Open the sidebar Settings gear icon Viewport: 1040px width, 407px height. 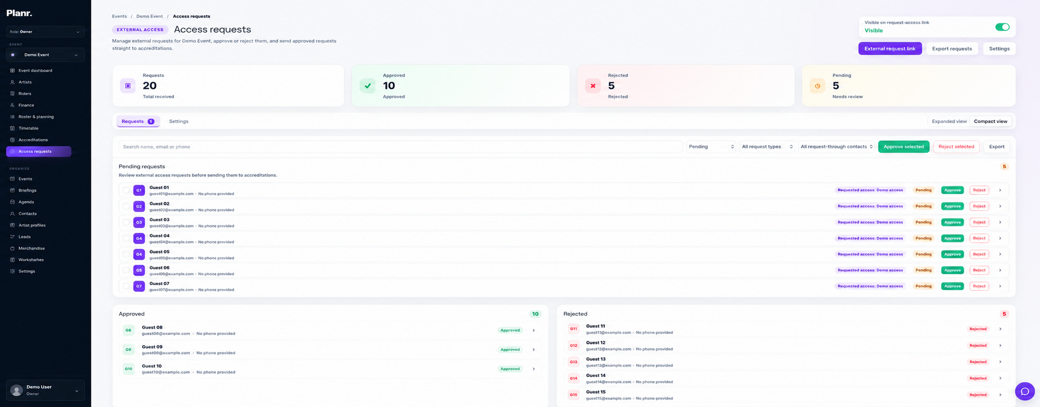pyautogui.click(x=13, y=271)
